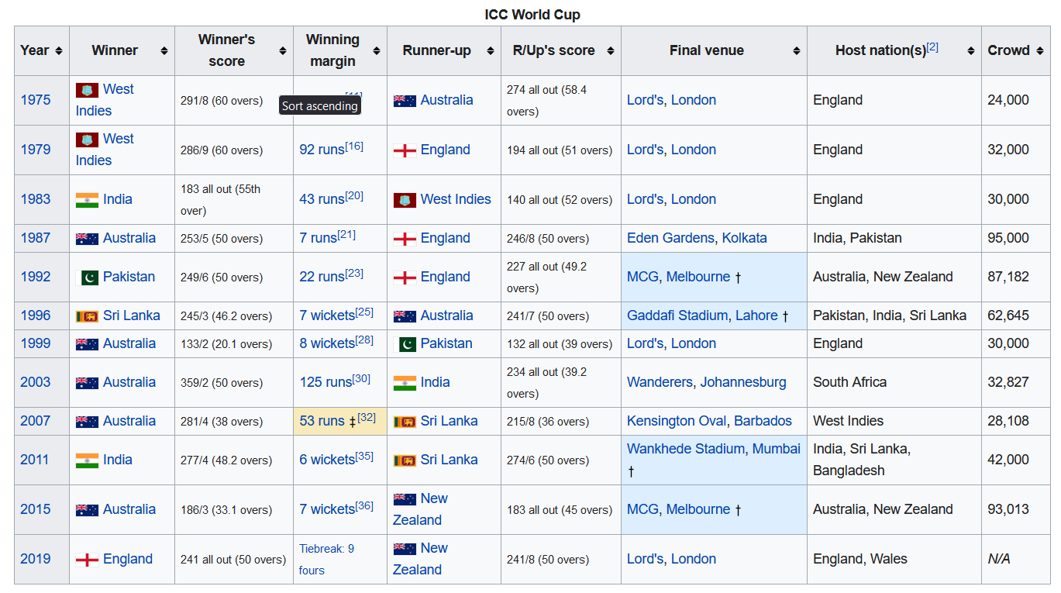Open the 1975 year link
Viewport: 1061px width, 593px height.
[36, 100]
